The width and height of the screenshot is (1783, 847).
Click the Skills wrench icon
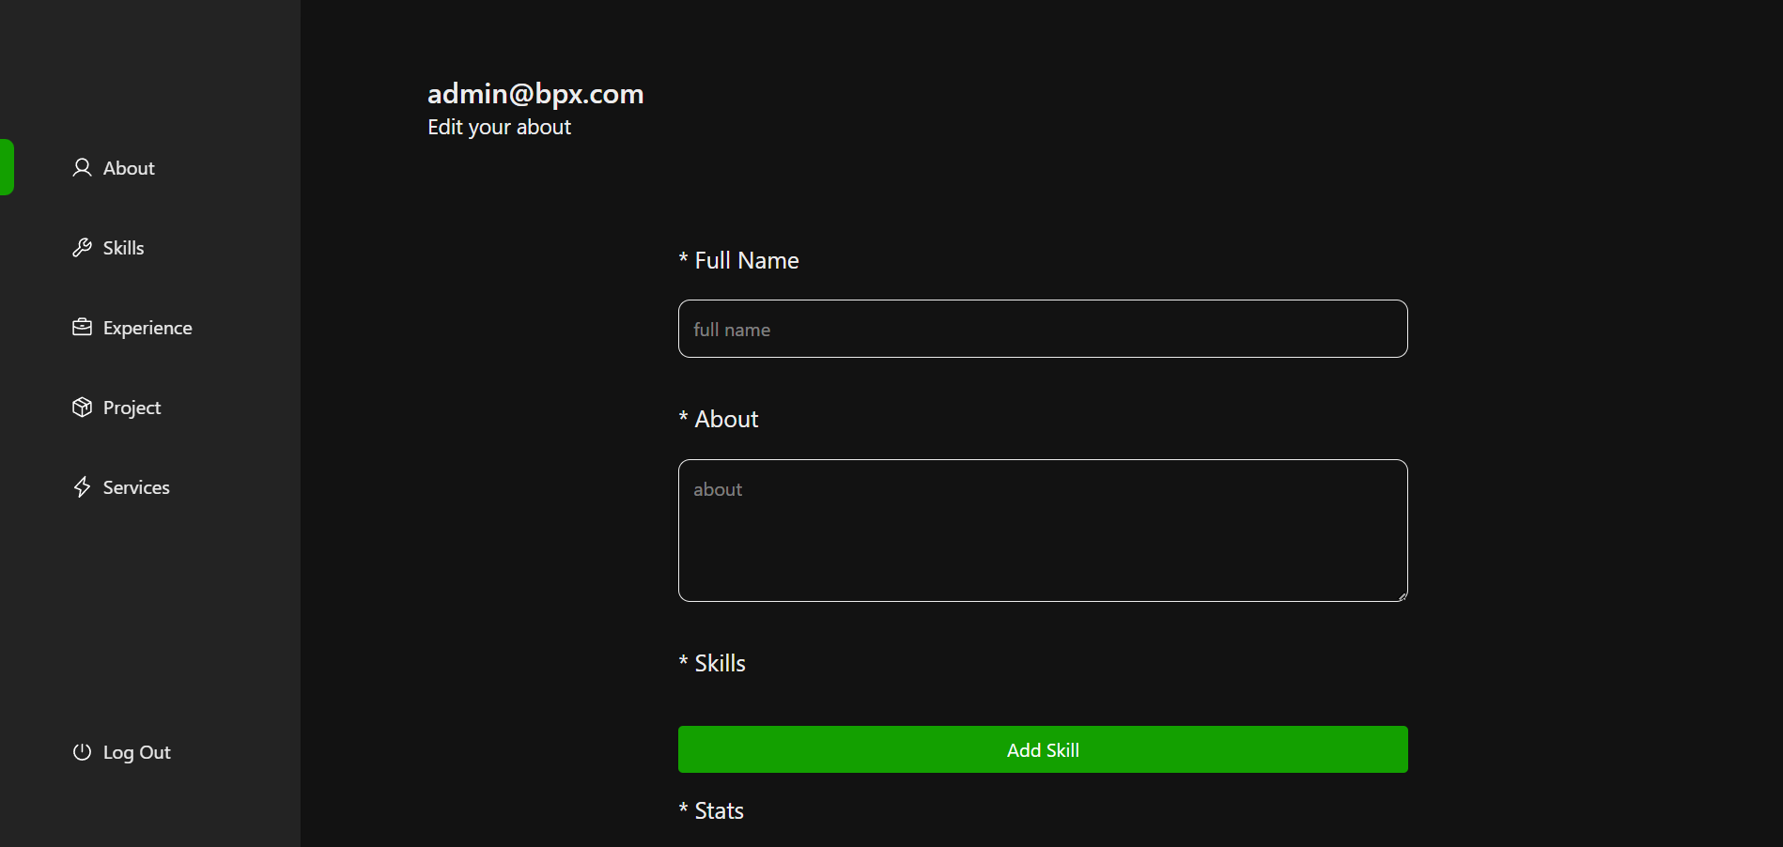pos(82,248)
